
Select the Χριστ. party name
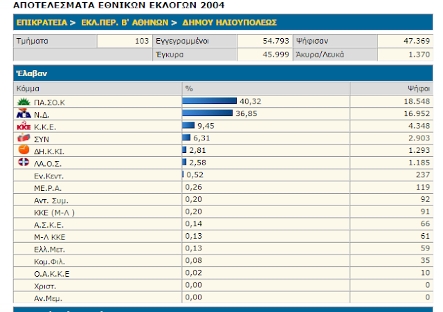(x=45, y=286)
